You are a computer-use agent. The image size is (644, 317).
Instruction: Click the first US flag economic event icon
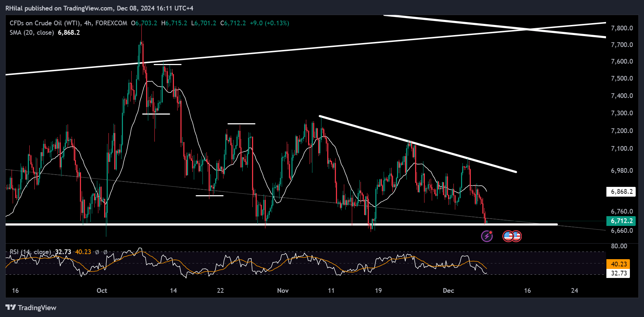pyautogui.click(x=508, y=236)
